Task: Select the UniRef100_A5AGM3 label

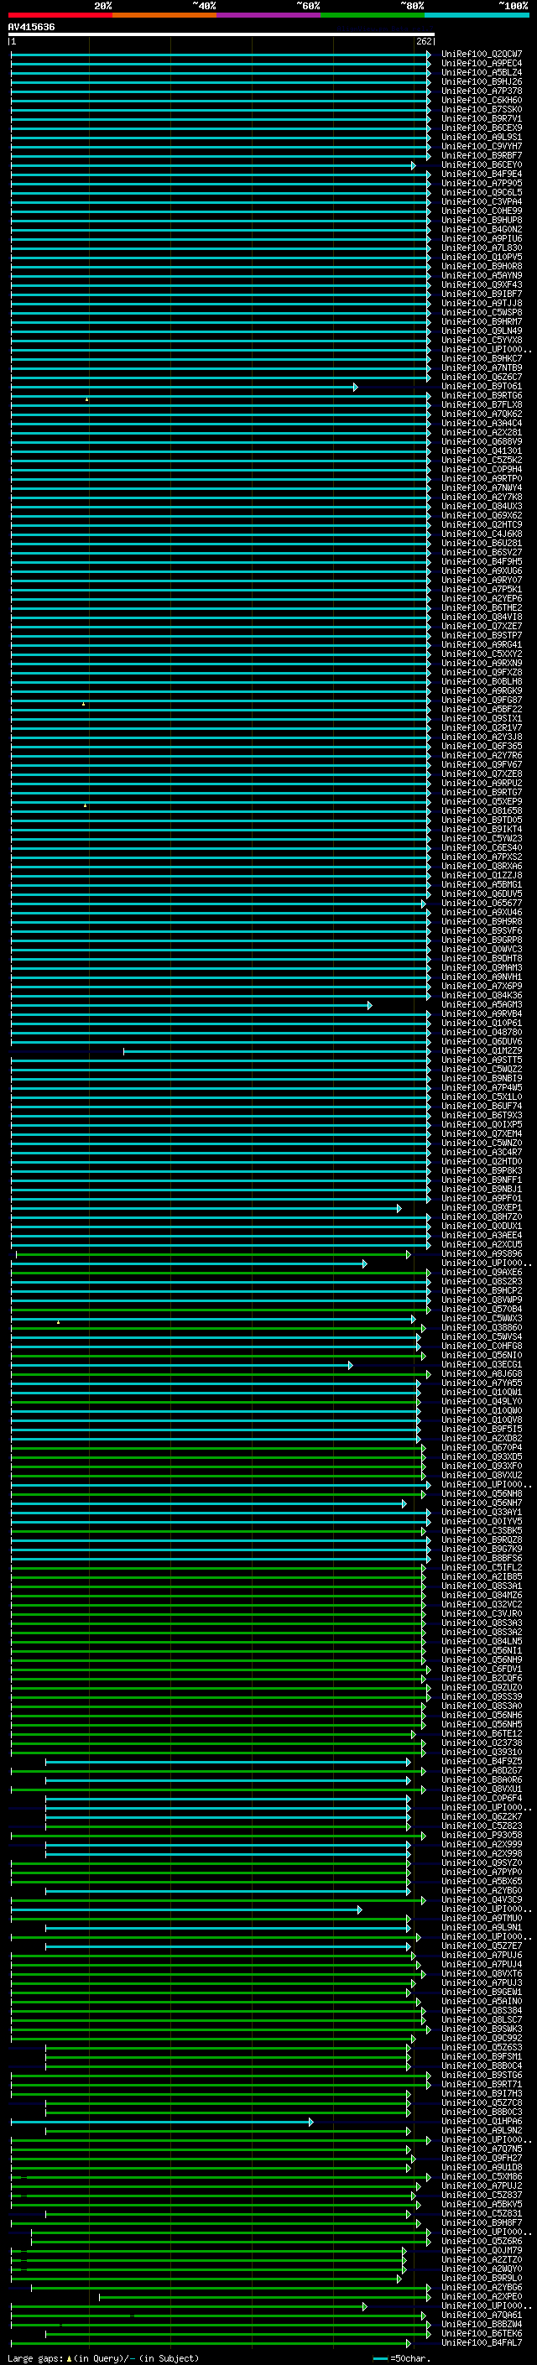Action: coord(482,1004)
